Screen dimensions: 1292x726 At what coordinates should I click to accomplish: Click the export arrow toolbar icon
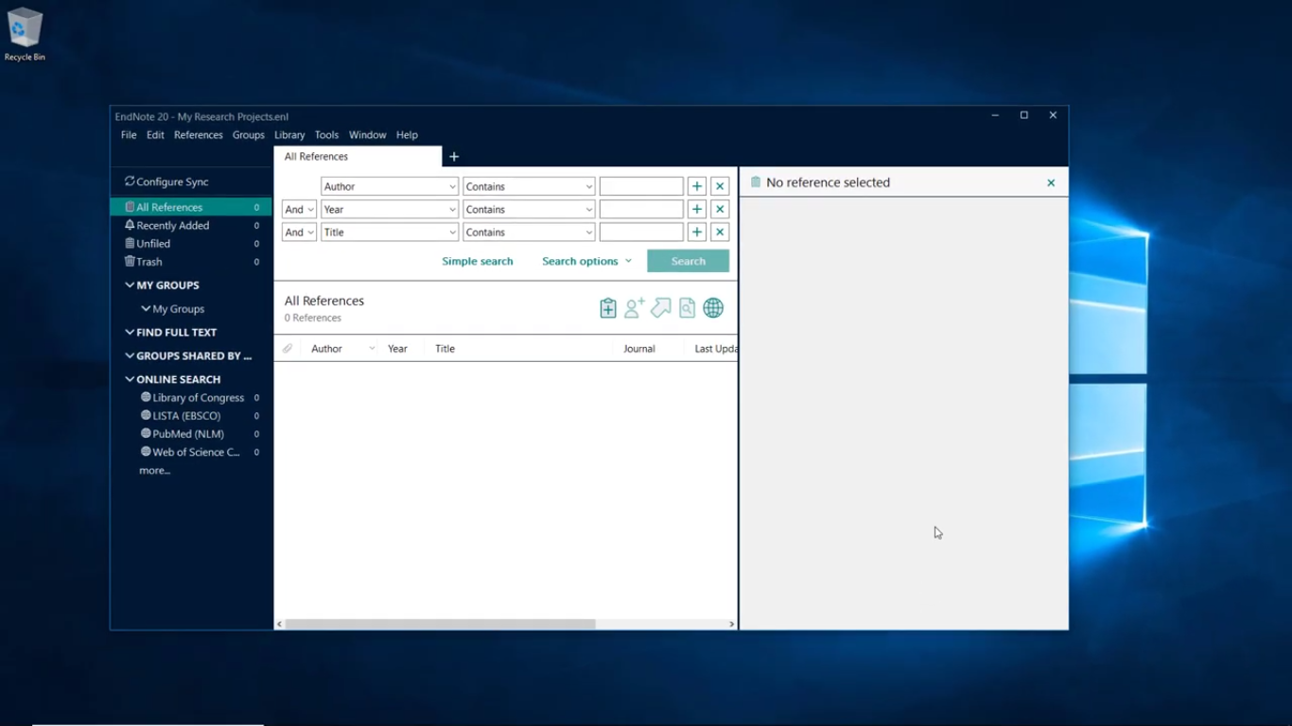[x=661, y=307]
